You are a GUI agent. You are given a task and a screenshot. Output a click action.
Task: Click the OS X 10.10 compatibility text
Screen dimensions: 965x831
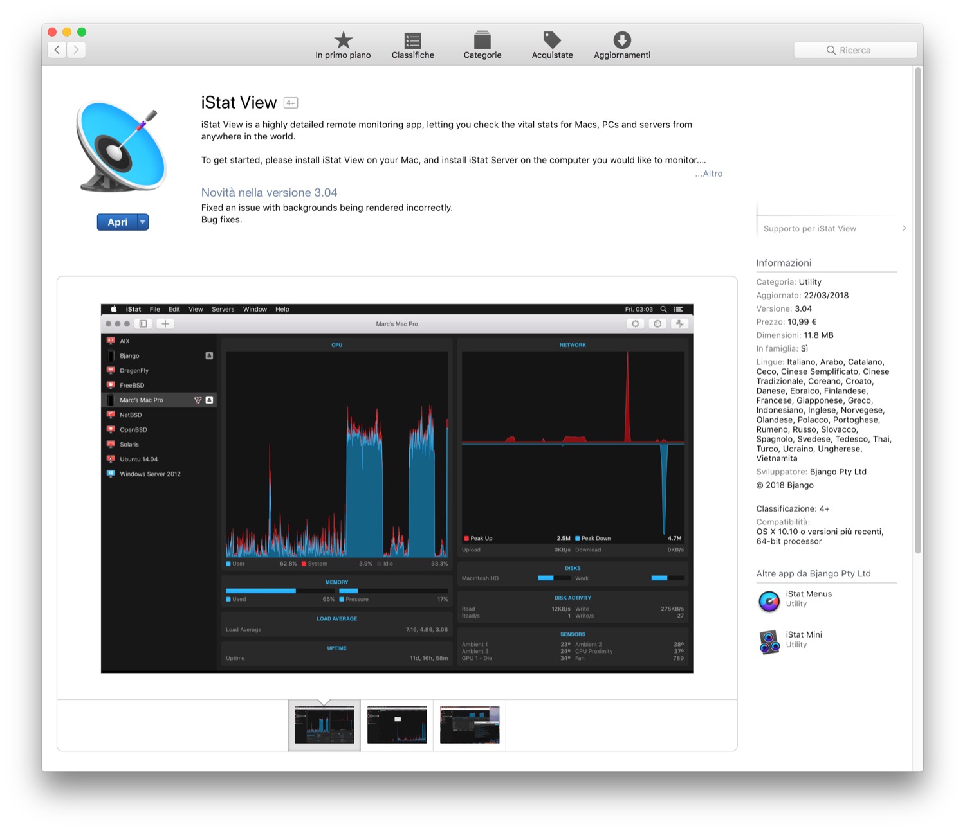pos(820,537)
